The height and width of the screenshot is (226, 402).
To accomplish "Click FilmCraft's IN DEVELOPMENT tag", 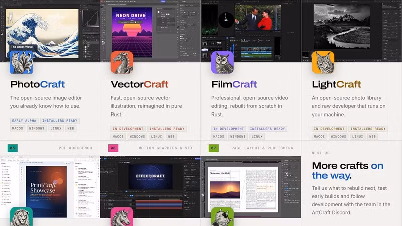I will pyautogui.click(x=229, y=129).
